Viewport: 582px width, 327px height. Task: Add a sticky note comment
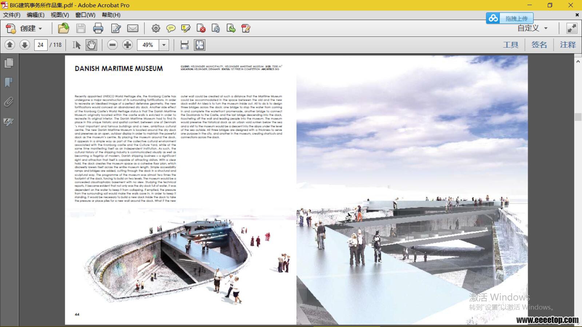[171, 28]
